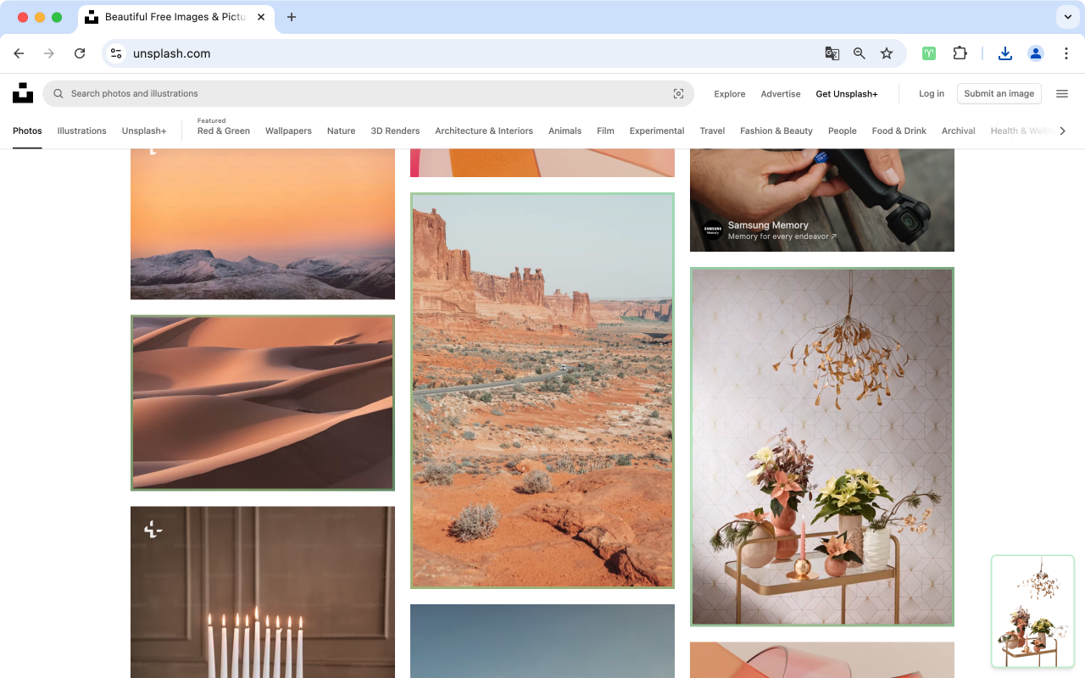Open Chrome extensions puzzle icon
Viewport: 1085px width, 678px height.
960,53
